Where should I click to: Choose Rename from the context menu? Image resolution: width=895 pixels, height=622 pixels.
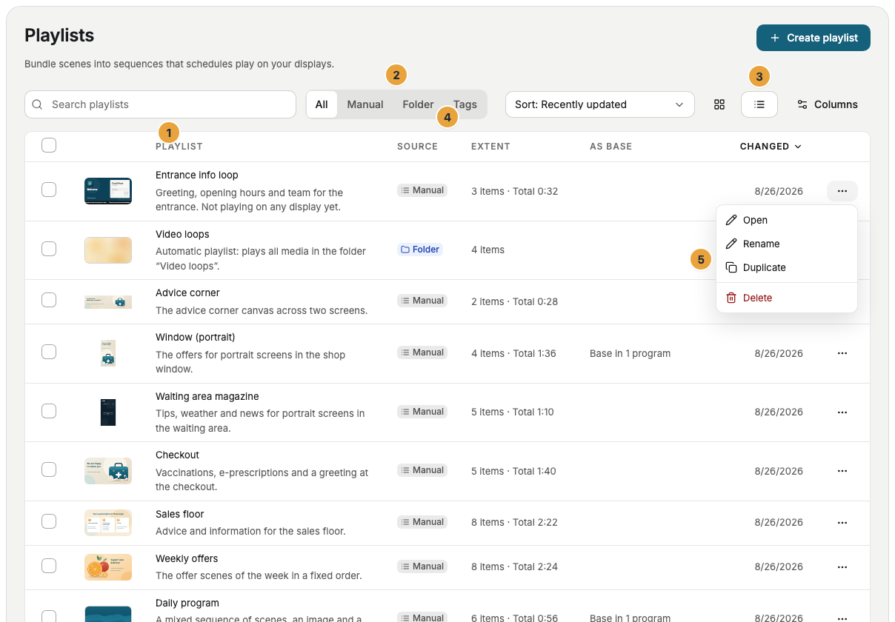[x=787, y=244]
